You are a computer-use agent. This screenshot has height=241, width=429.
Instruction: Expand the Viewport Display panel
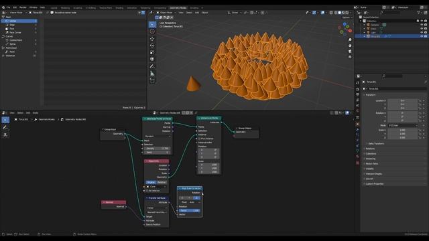[x=374, y=174]
